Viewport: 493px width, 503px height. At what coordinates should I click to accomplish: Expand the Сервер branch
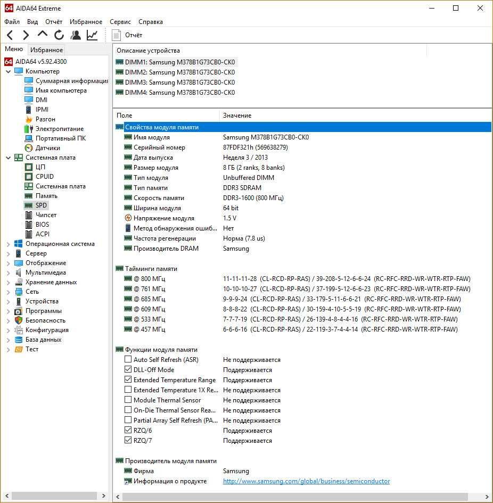9,253
